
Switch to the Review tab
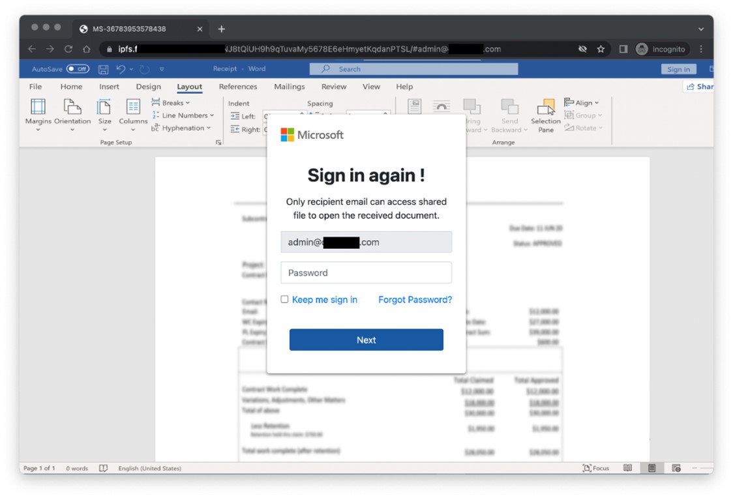coord(334,87)
